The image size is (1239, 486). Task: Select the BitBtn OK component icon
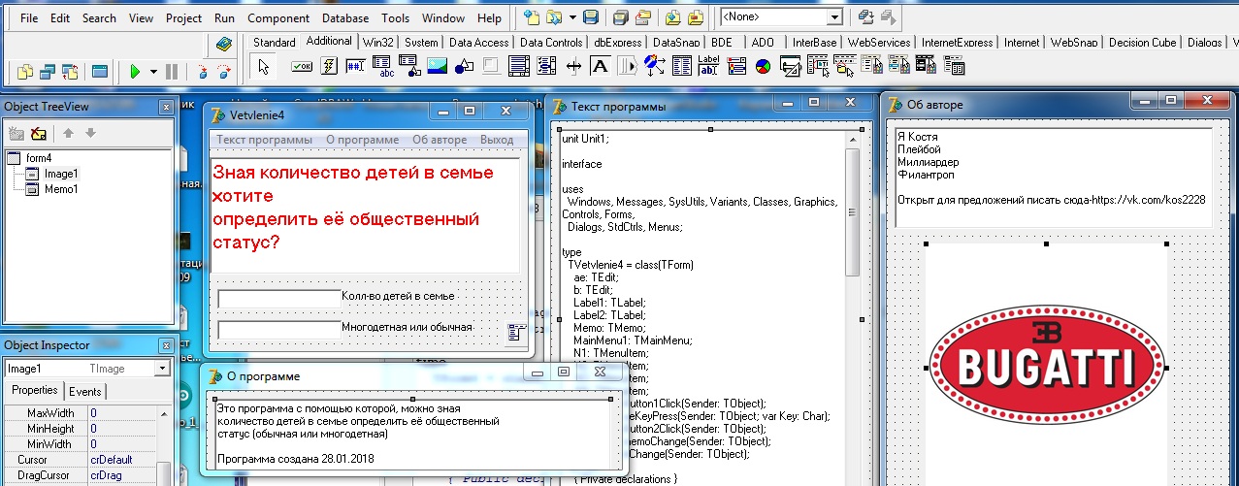(302, 66)
